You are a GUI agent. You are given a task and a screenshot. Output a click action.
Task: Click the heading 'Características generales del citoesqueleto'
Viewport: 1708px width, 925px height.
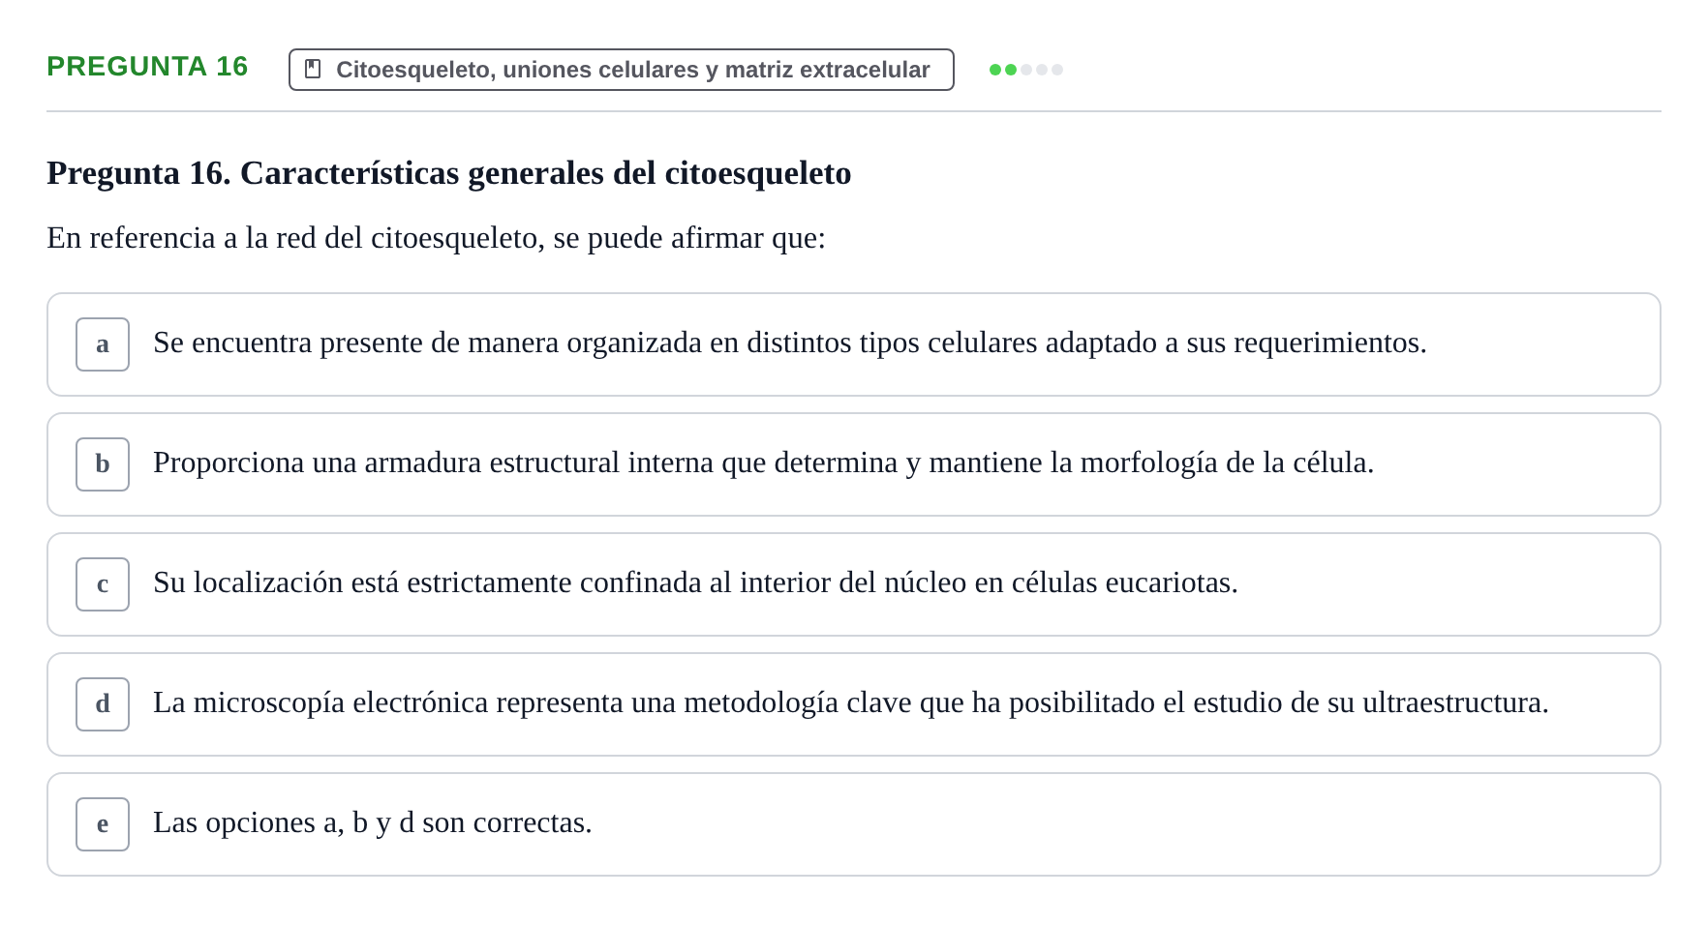click(x=546, y=173)
